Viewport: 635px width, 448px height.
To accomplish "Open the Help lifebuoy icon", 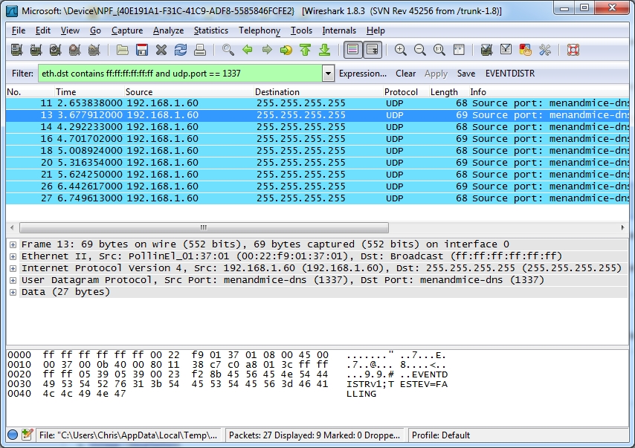I will pyautogui.click(x=573, y=50).
